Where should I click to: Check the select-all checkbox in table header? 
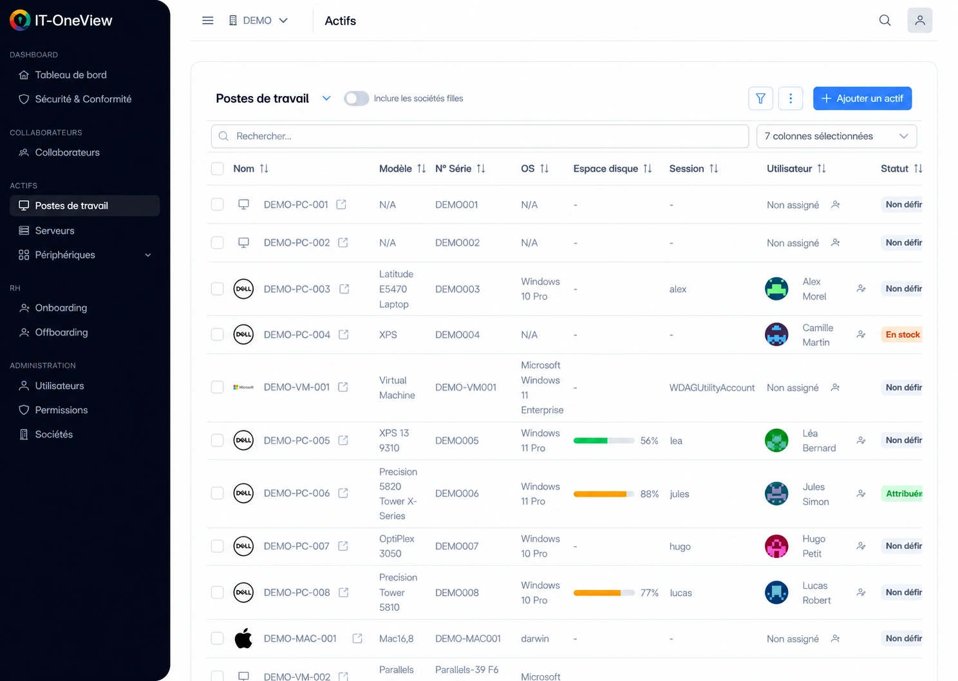click(x=218, y=168)
